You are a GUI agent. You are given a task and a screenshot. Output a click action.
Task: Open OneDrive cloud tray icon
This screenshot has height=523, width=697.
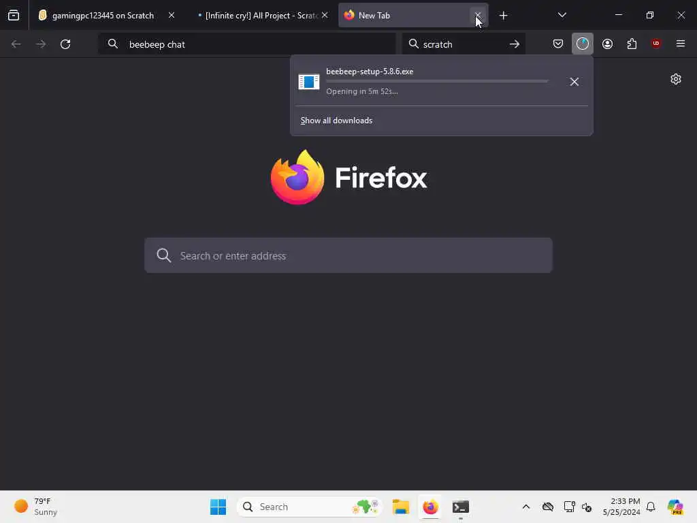point(548,507)
